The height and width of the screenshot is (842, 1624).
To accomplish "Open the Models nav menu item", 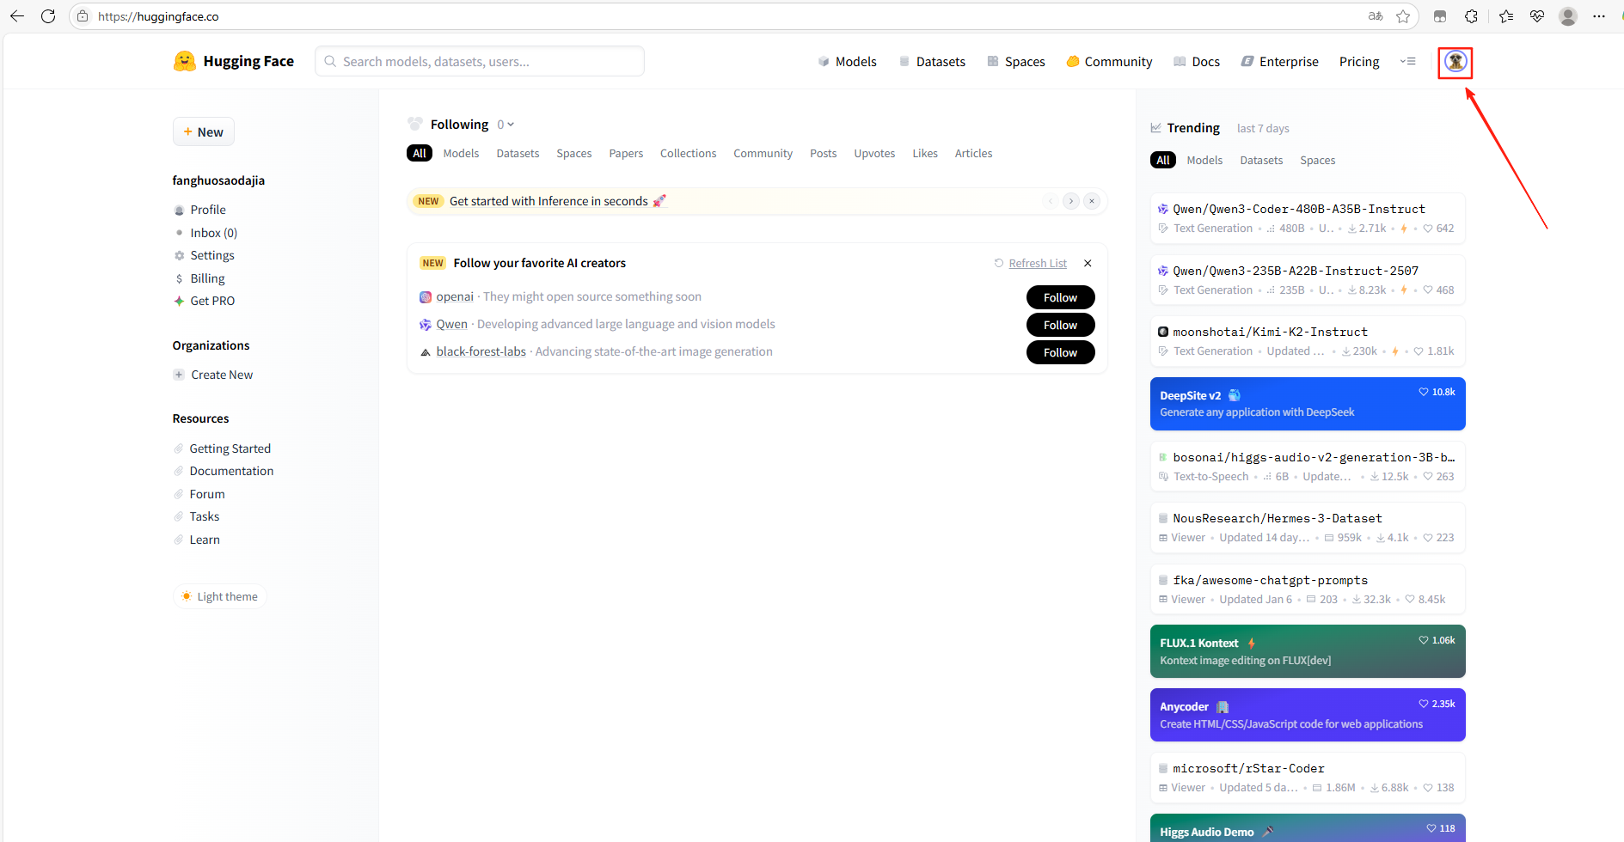I will click(x=847, y=62).
